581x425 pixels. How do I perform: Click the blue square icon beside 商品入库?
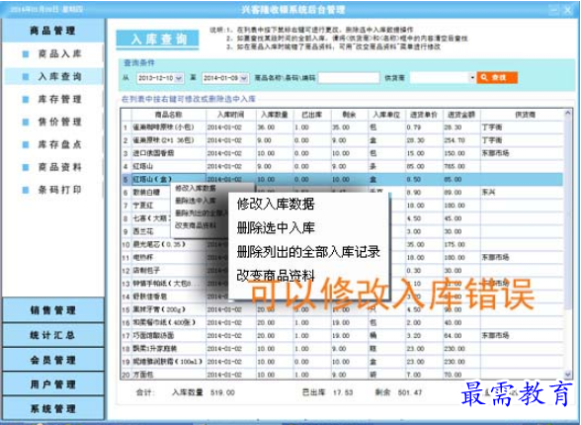tap(26, 54)
